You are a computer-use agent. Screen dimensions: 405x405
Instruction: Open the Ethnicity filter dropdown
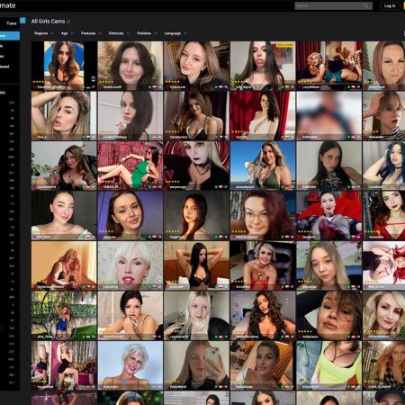coord(119,33)
